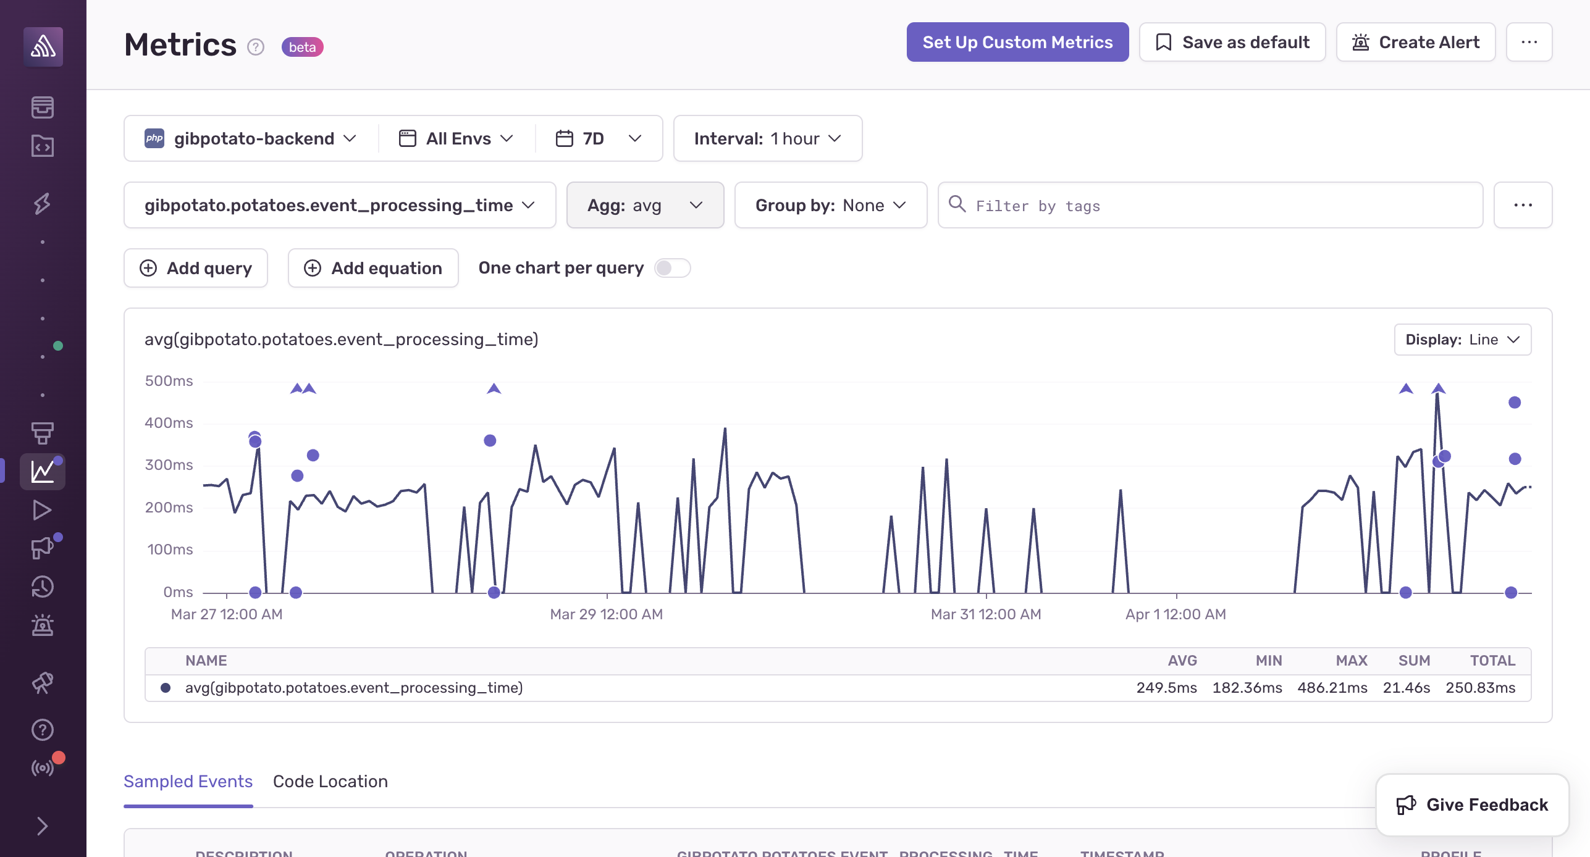Click the three-dot overflow menu top-right

(1529, 41)
